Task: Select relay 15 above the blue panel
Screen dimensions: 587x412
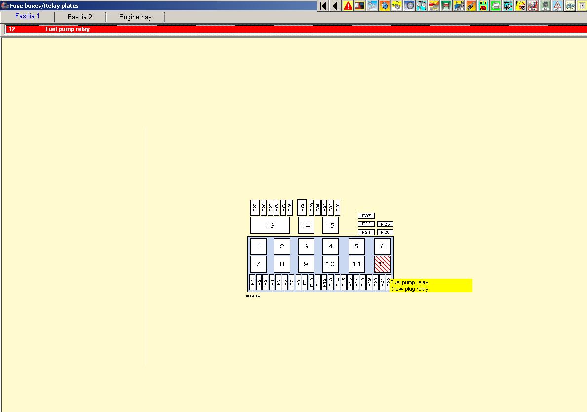Action: click(x=330, y=225)
